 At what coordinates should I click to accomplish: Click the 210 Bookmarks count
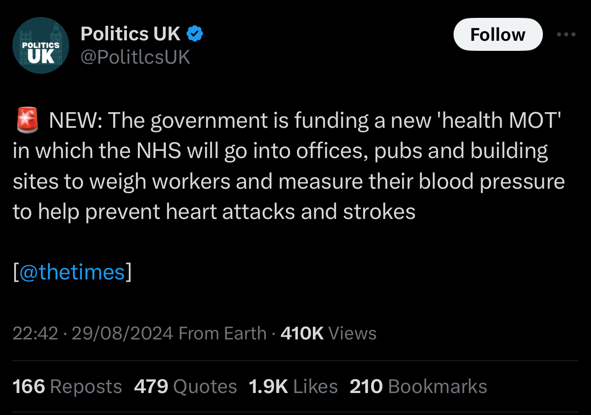(x=418, y=387)
